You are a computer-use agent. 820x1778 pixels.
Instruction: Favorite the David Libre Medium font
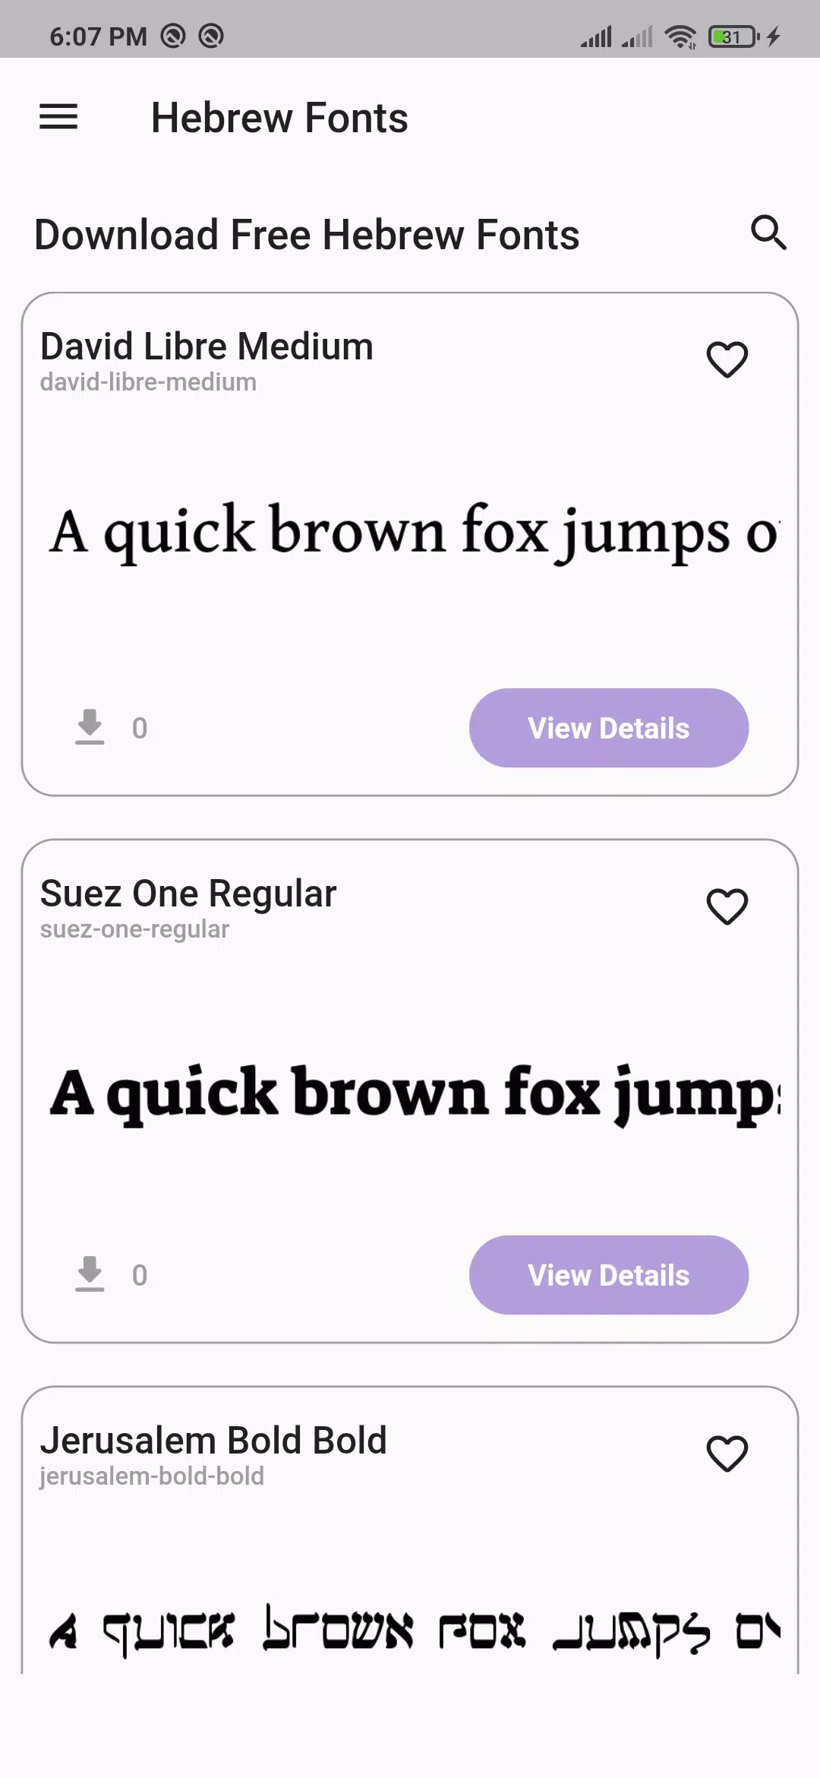(x=727, y=360)
